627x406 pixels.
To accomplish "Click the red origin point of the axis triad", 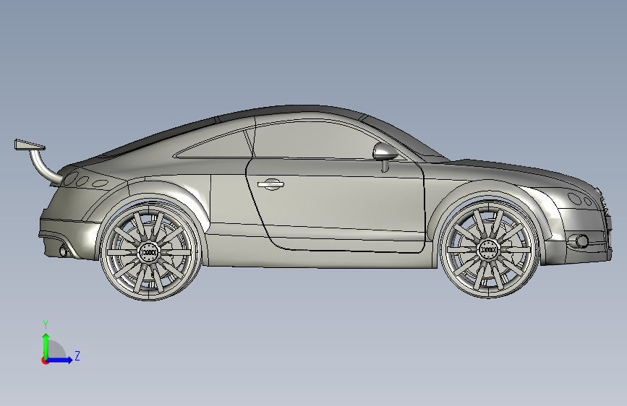I will [x=45, y=360].
